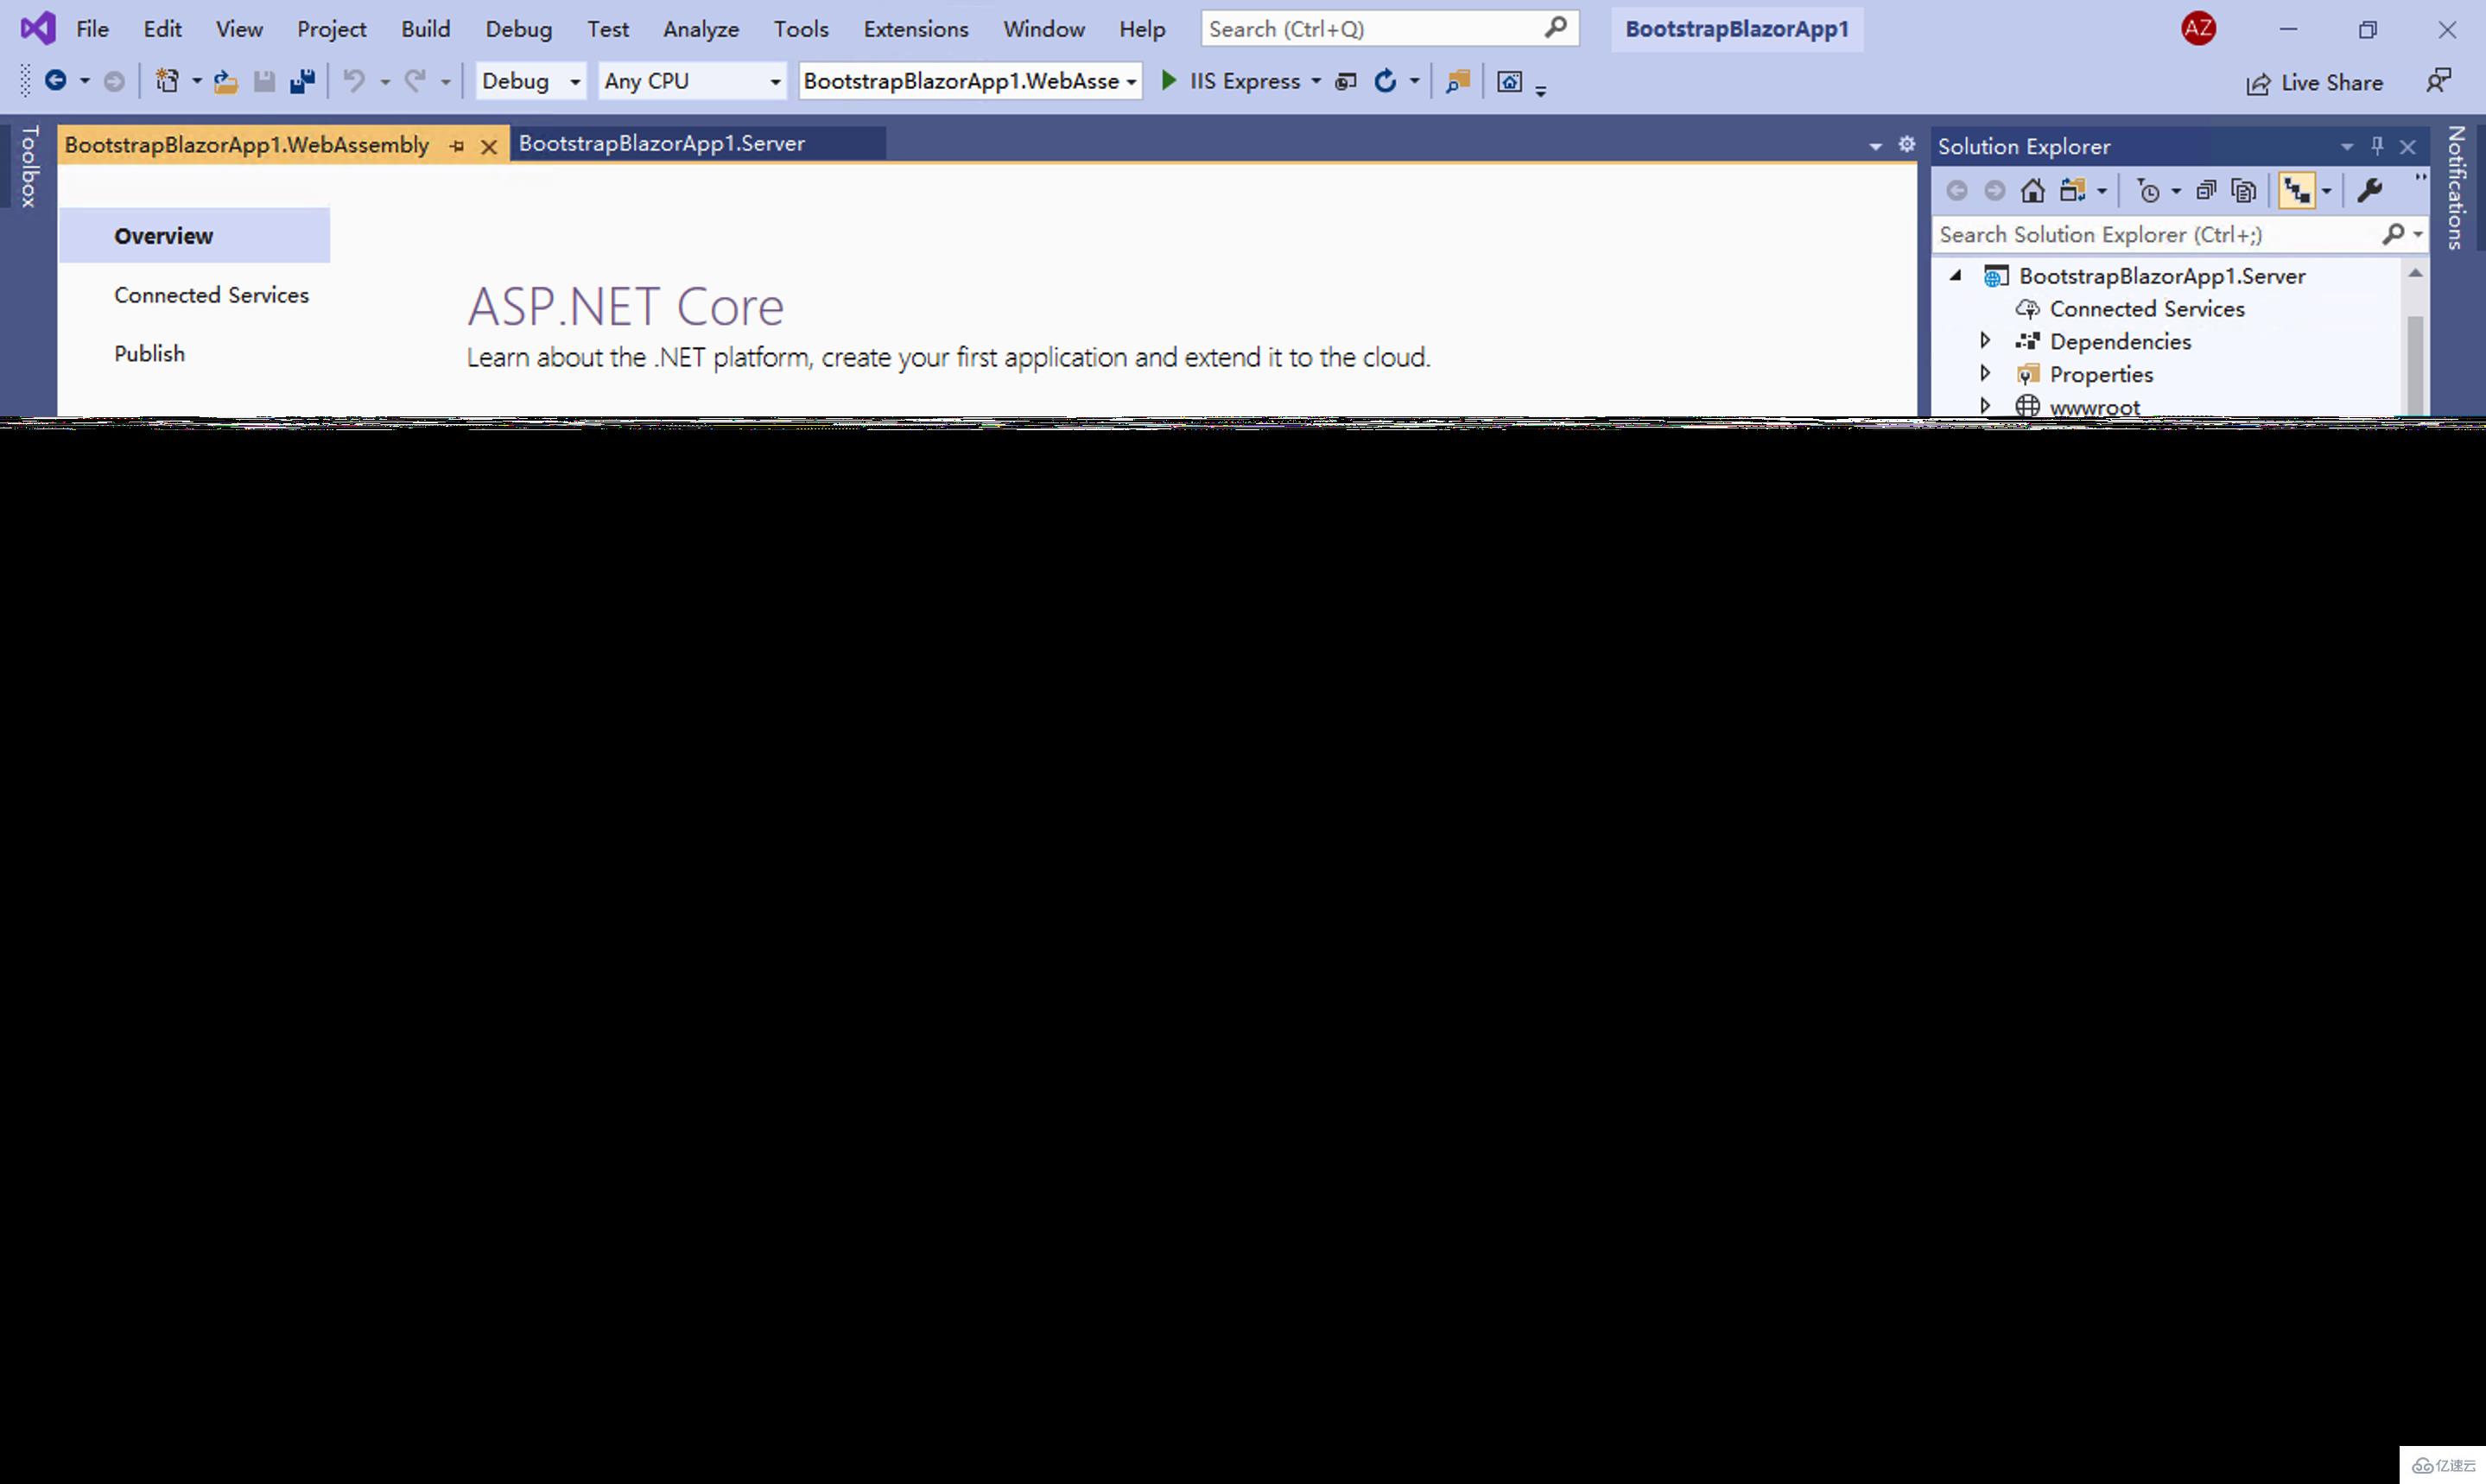Click the Pending Changes Filter clock icon
This screenshot has width=2486, height=1484.
2148,190
